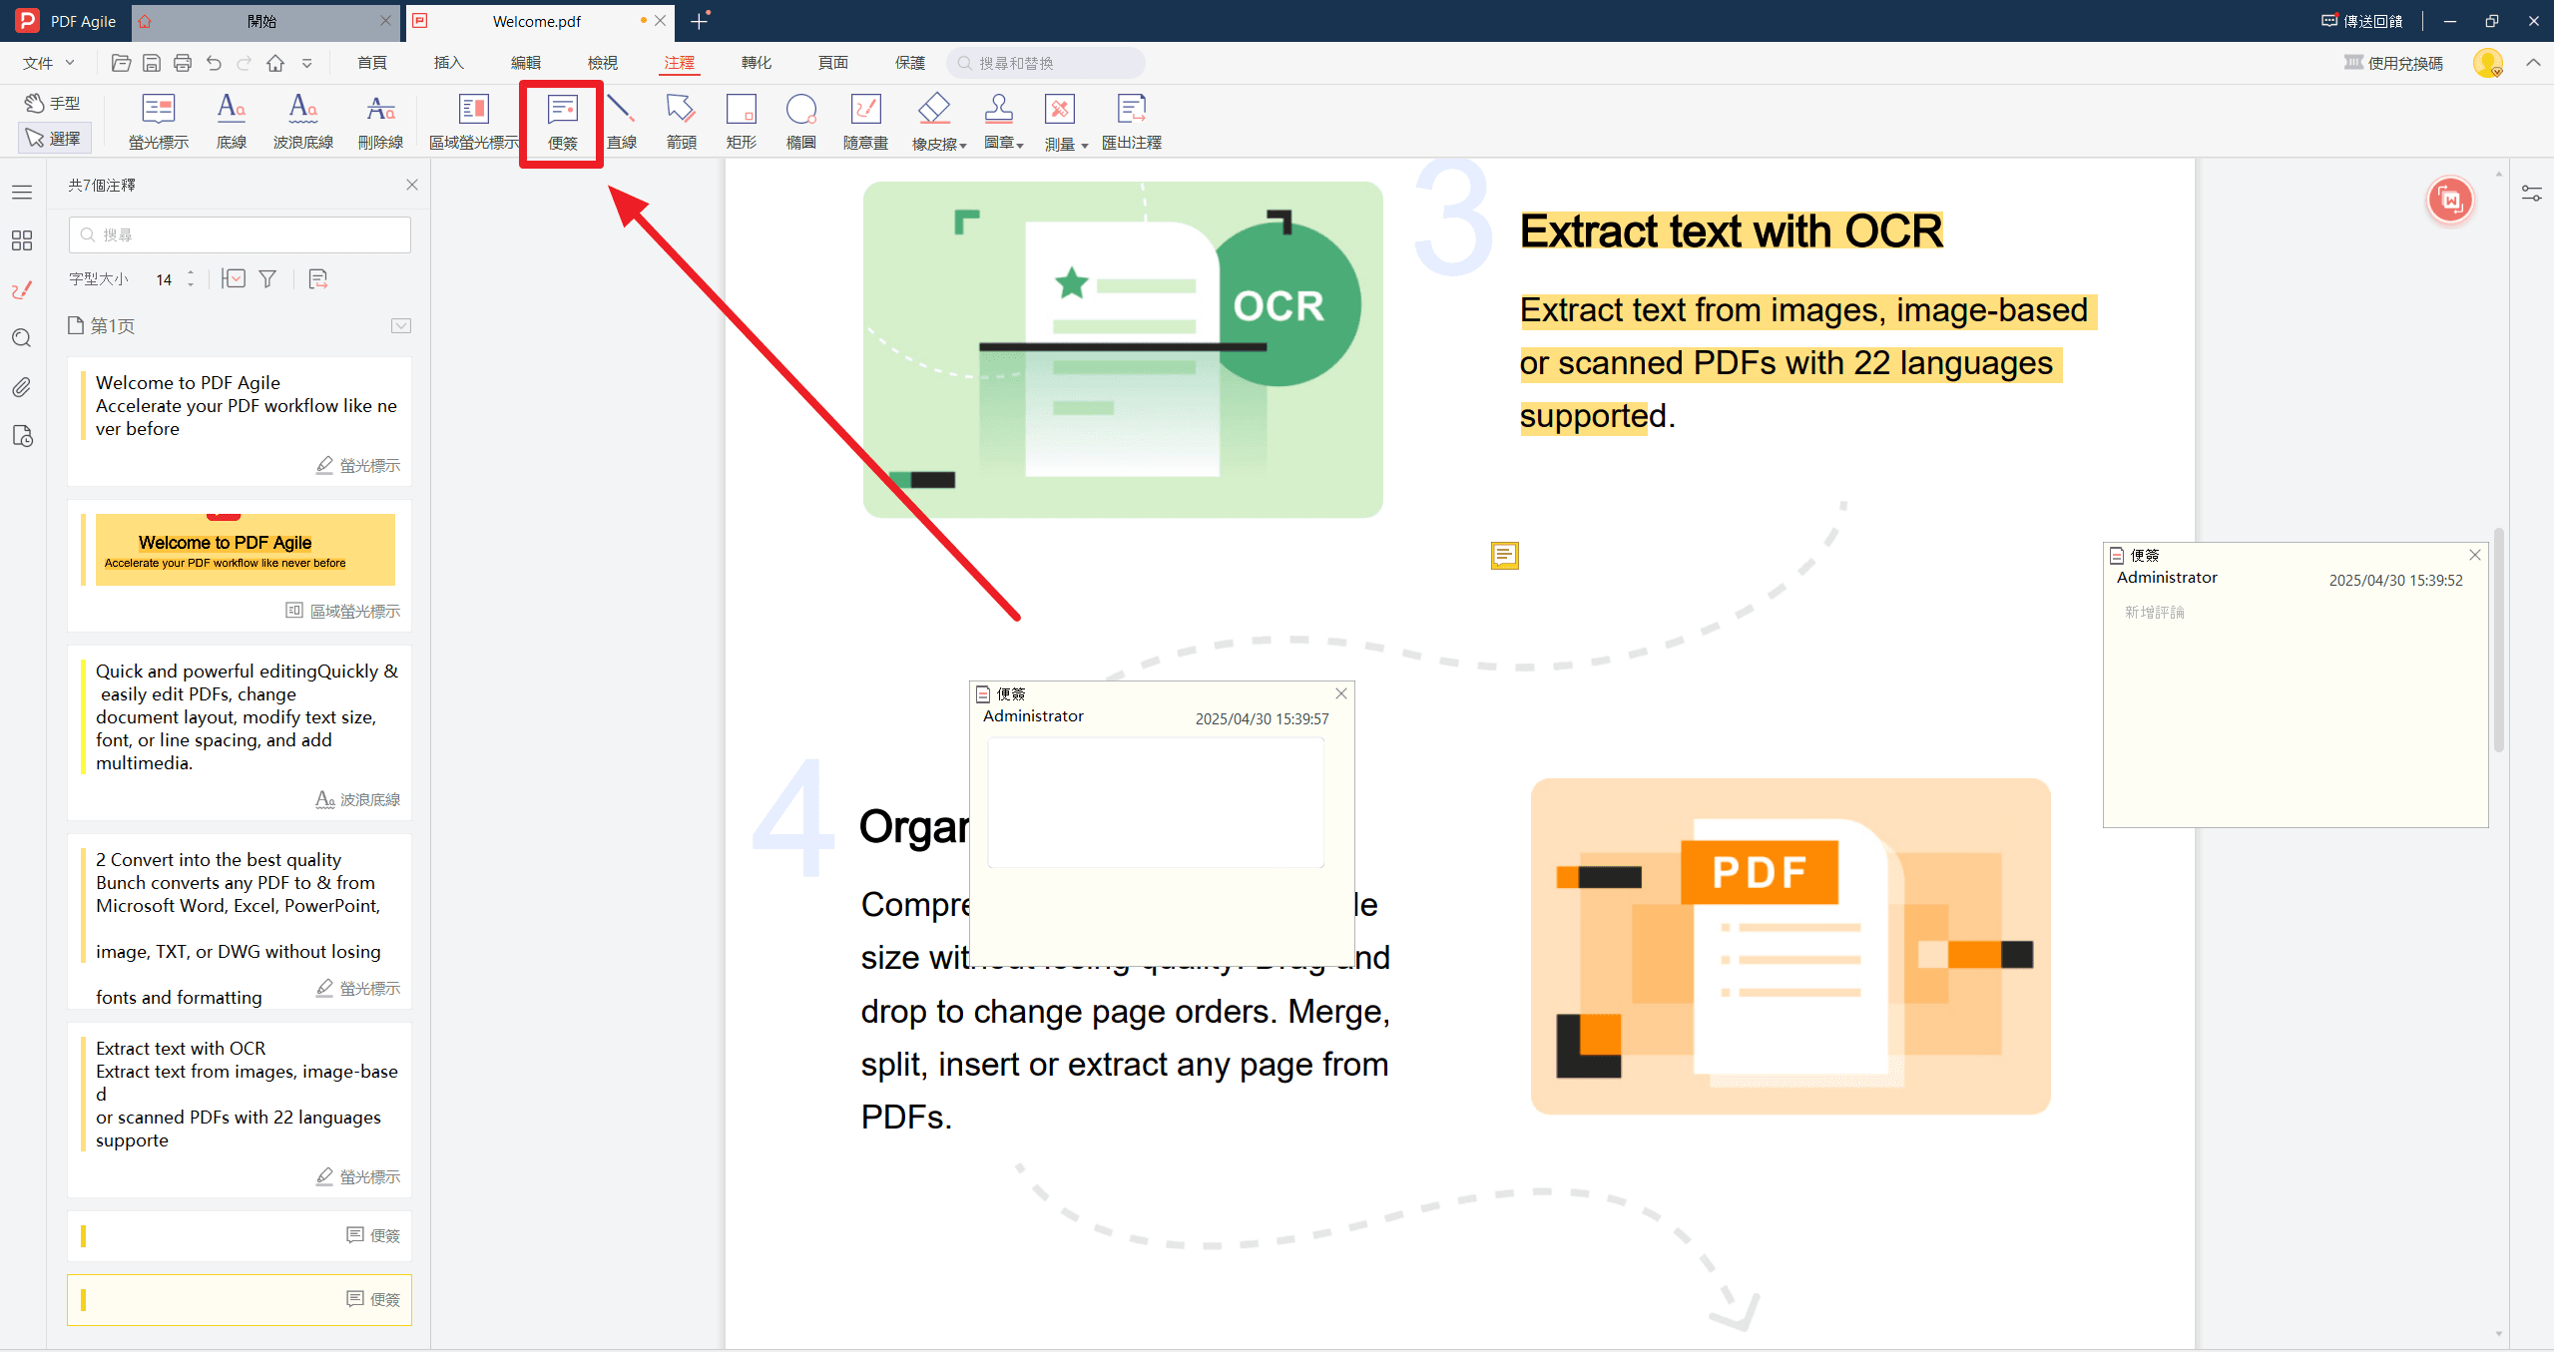Open the annotations panel sidebar icon

click(x=22, y=289)
